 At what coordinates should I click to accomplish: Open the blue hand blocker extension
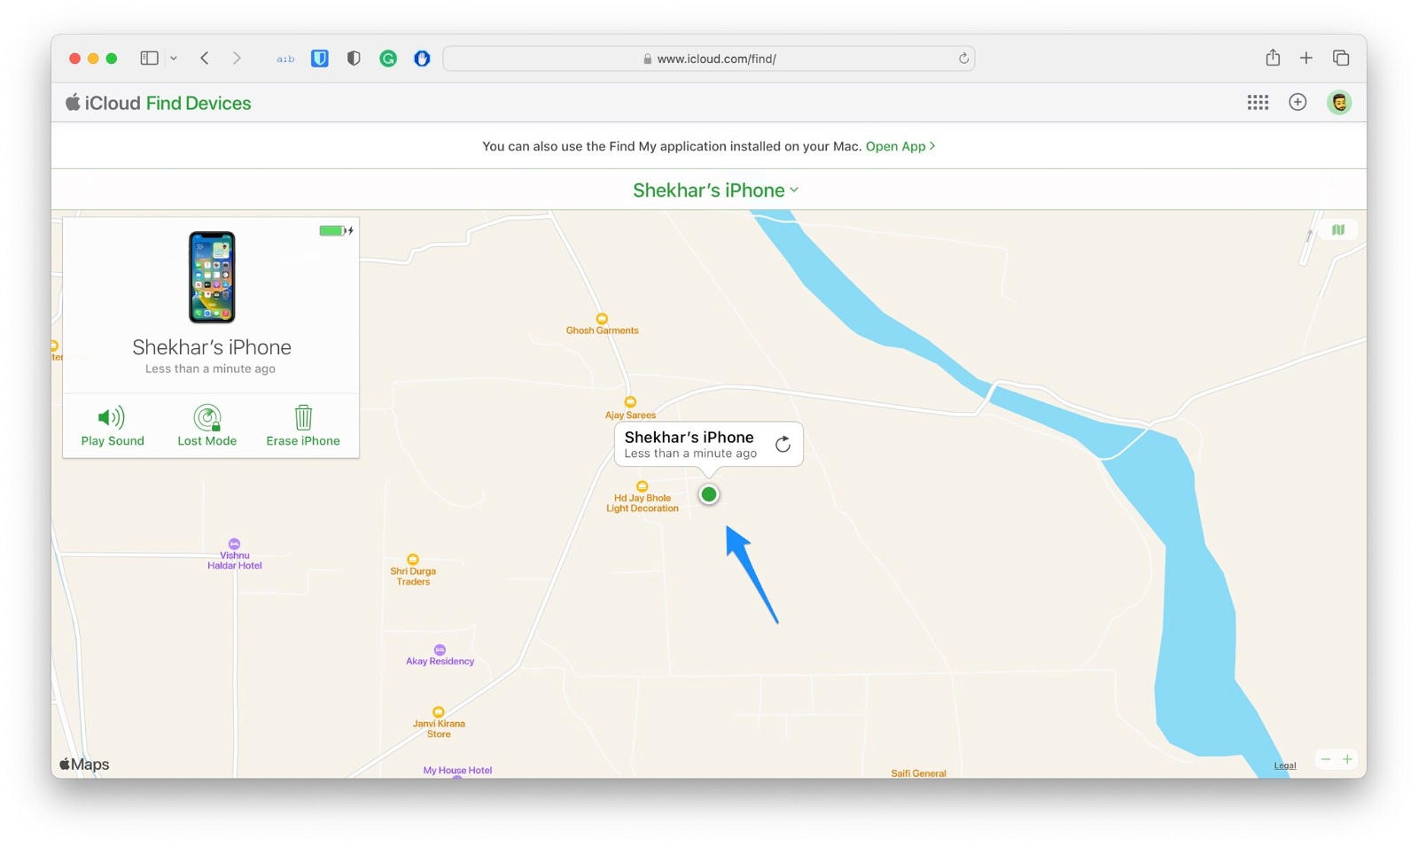(422, 58)
